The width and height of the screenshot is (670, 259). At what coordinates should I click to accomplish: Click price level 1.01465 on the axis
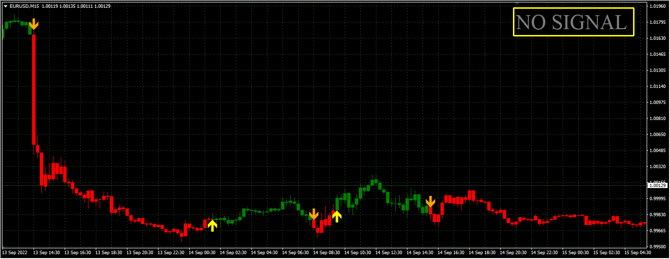tap(657, 54)
